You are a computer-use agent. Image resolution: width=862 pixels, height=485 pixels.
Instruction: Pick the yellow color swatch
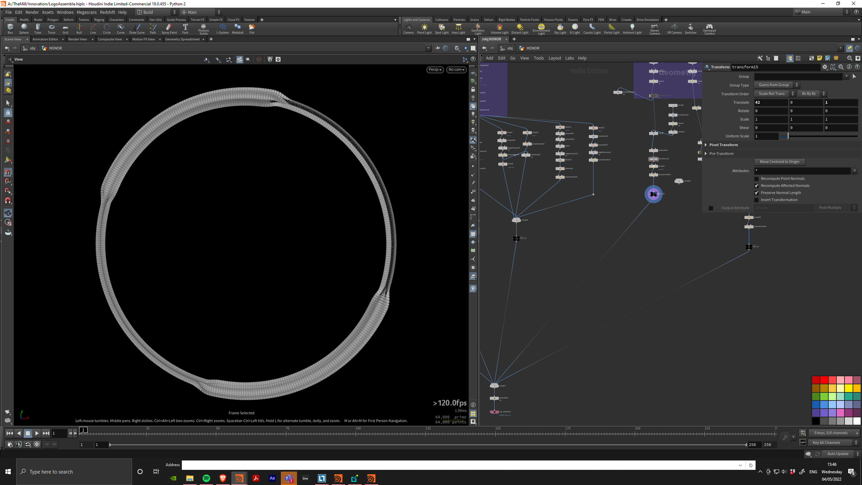pos(849,388)
